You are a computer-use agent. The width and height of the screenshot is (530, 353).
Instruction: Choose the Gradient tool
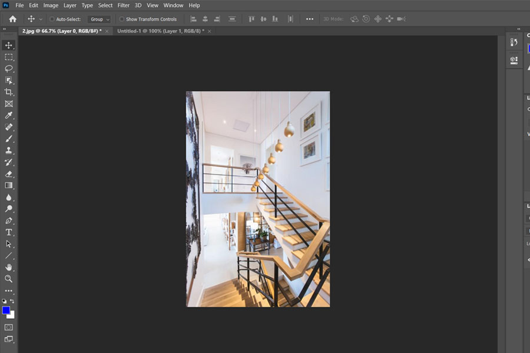[8, 186]
